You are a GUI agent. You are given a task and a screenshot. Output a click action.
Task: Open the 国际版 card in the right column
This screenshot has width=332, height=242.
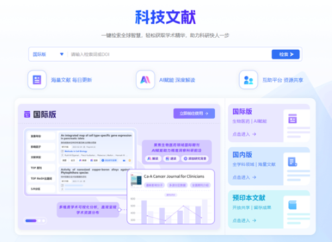(x=269, y=123)
